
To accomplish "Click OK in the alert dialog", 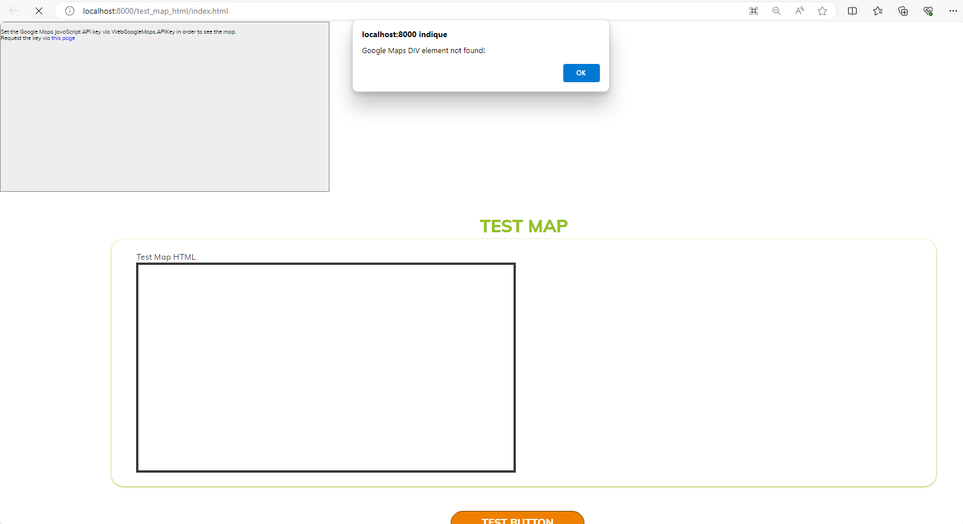I will (x=581, y=73).
